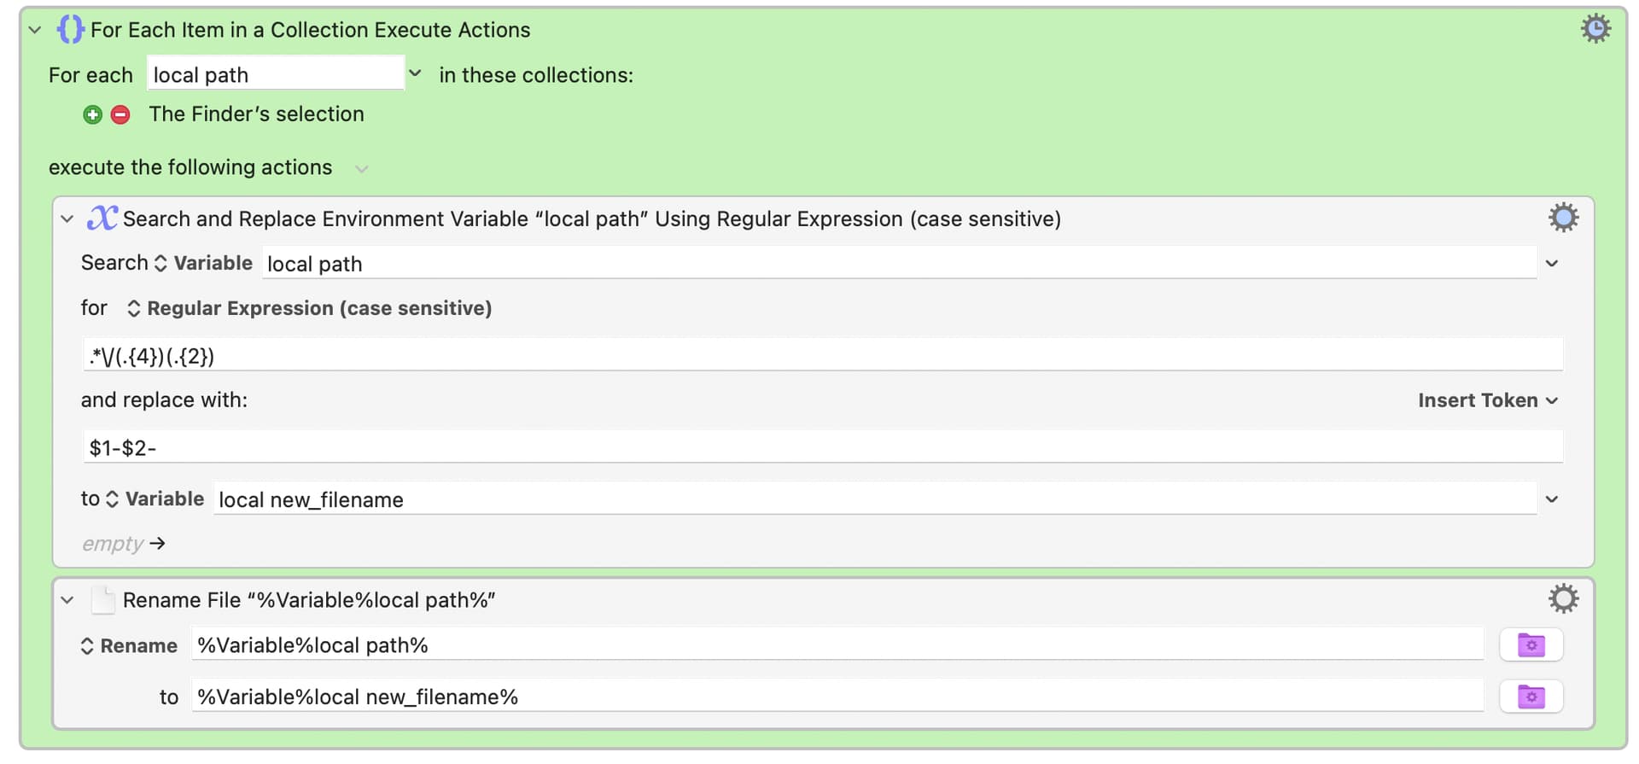Collapse the Search and Replace action

[67, 219]
